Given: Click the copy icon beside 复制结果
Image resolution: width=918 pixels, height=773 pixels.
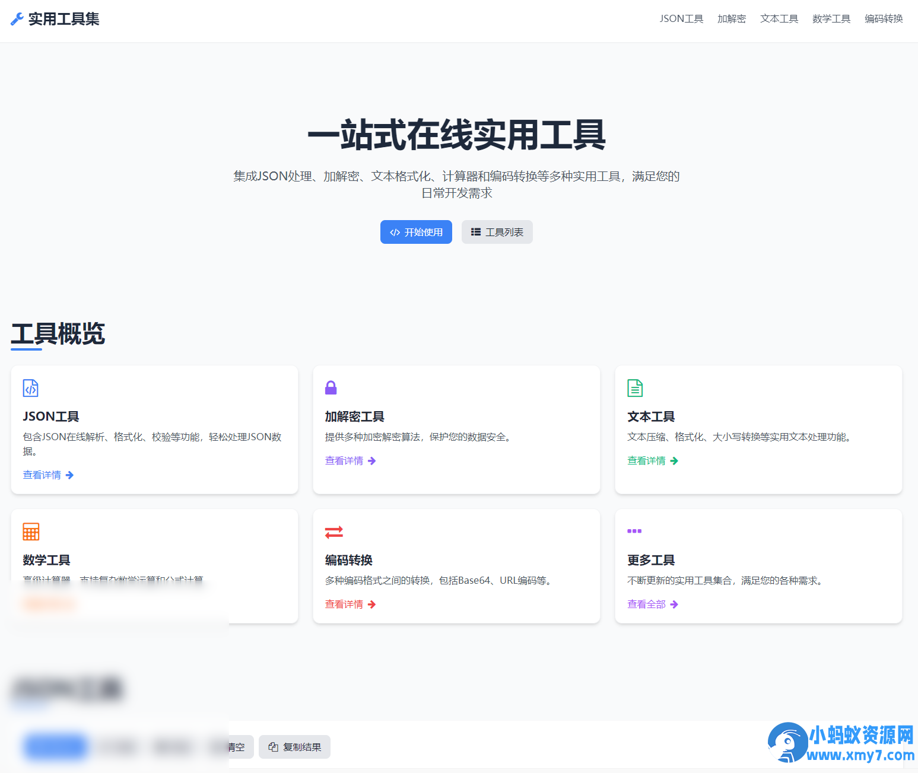Looking at the screenshot, I should (x=275, y=747).
